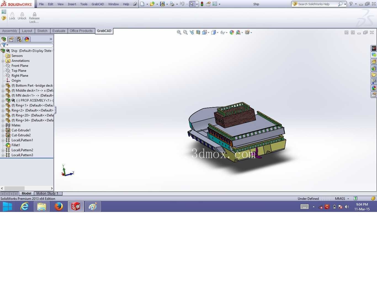Open the filter dropdown in feature tree
Image resolution: width=377 pixels, height=308 pixels.
[x=7, y=45]
